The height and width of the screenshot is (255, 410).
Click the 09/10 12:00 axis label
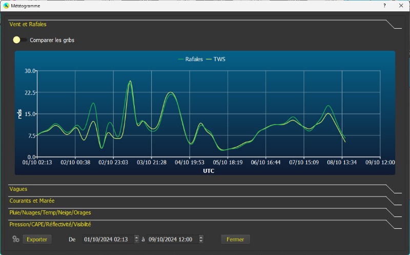tap(380, 162)
